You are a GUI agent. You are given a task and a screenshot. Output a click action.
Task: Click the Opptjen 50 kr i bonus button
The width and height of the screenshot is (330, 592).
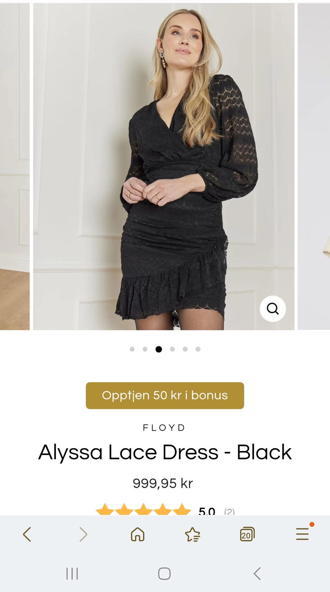coord(165,396)
